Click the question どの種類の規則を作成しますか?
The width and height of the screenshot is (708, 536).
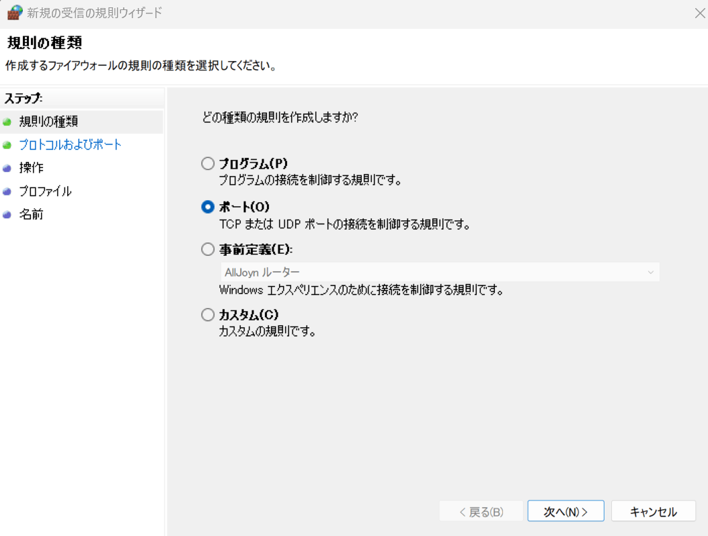tap(280, 118)
